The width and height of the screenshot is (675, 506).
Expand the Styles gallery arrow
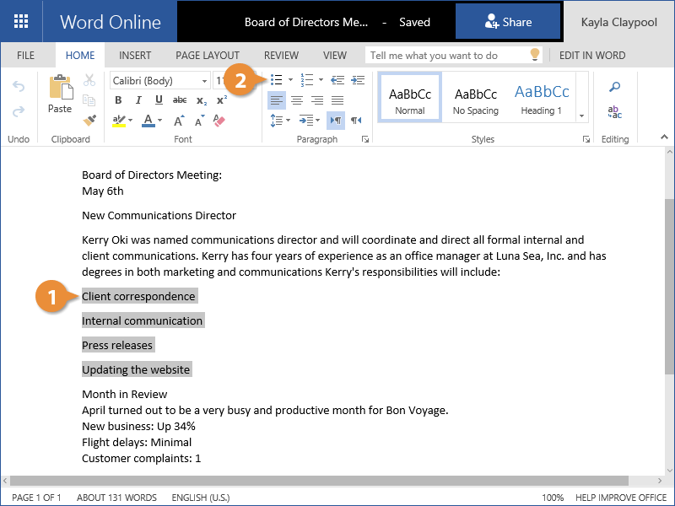[581, 115]
